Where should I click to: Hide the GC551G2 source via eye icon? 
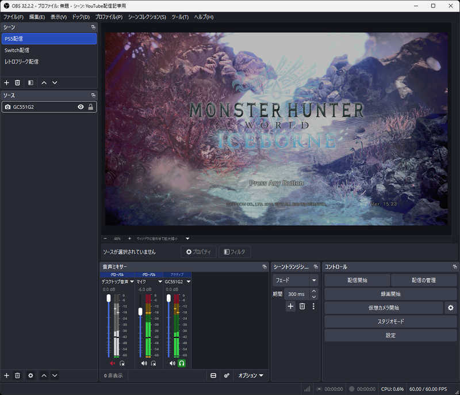80,107
